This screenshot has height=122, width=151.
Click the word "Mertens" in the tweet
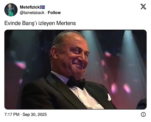point(66,23)
